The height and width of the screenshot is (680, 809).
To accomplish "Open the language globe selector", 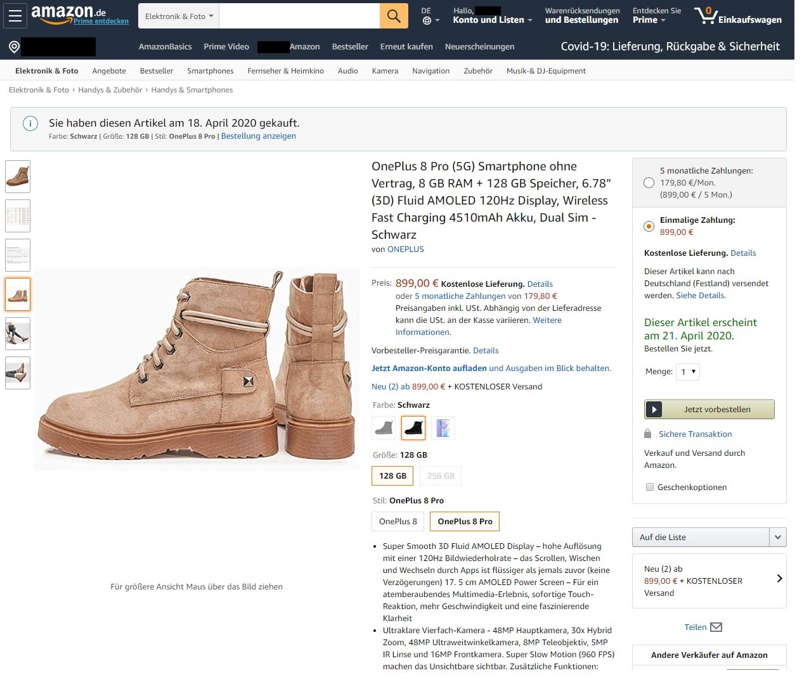I will coord(430,20).
